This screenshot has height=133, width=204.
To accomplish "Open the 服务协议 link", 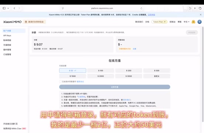I will coord(80,82).
